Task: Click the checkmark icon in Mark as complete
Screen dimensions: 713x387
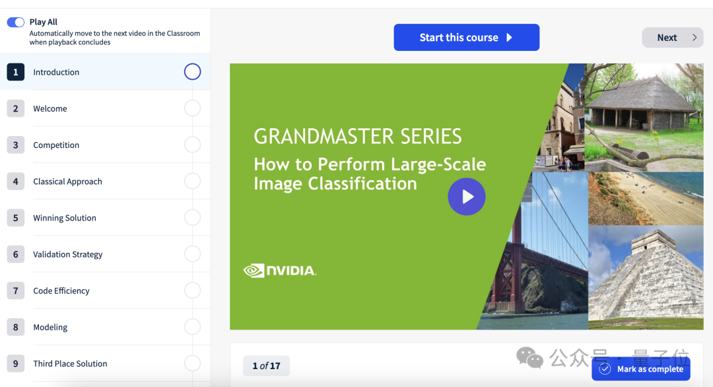Action: pyautogui.click(x=605, y=369)
